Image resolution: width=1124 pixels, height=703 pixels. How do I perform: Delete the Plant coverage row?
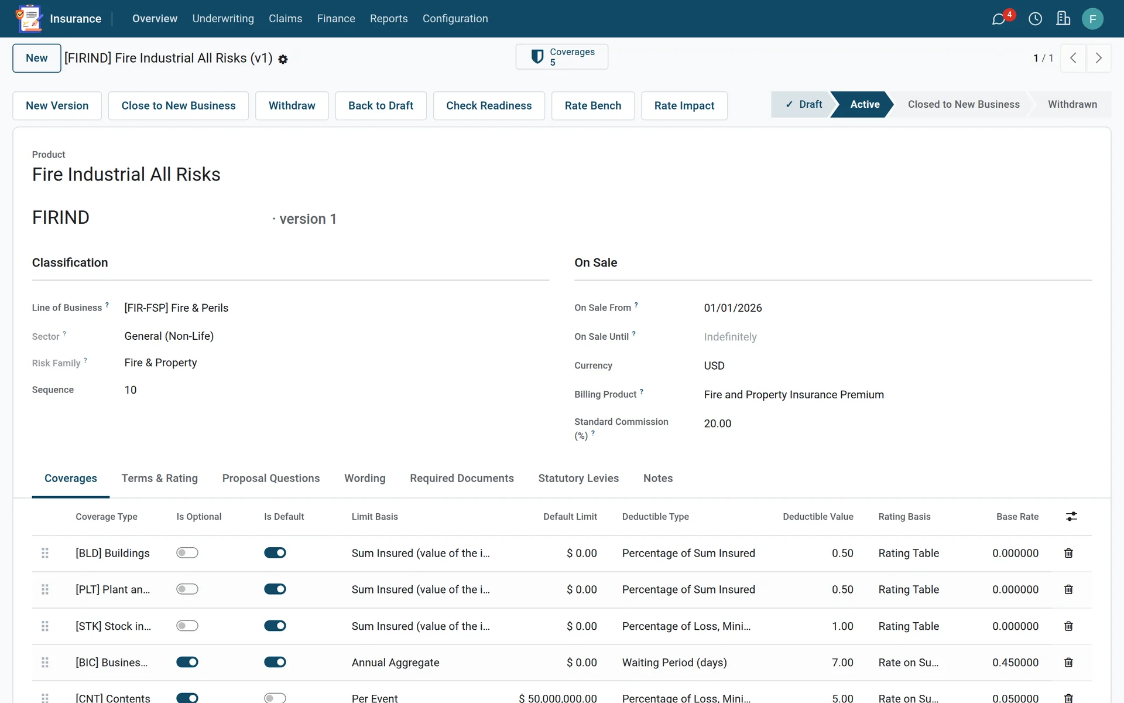click(1068, 589)
